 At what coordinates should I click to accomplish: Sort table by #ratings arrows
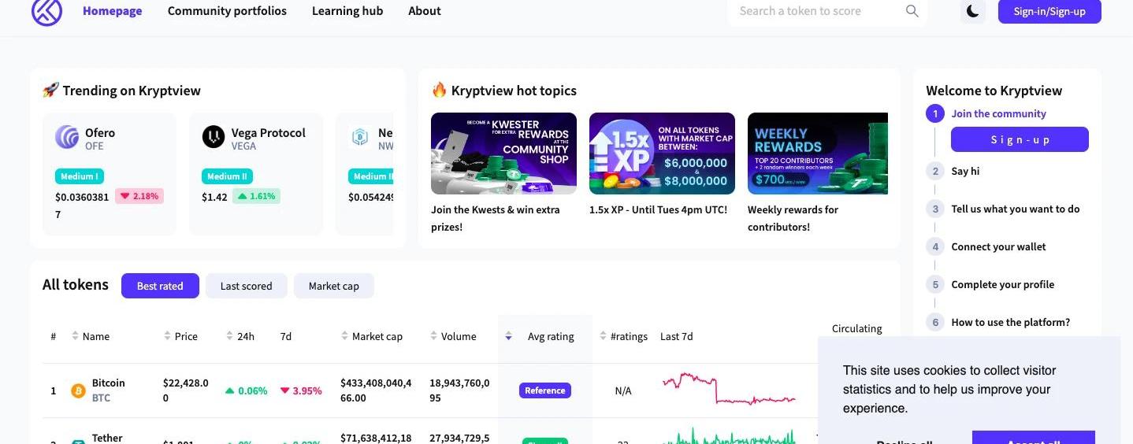coord(603,336)
